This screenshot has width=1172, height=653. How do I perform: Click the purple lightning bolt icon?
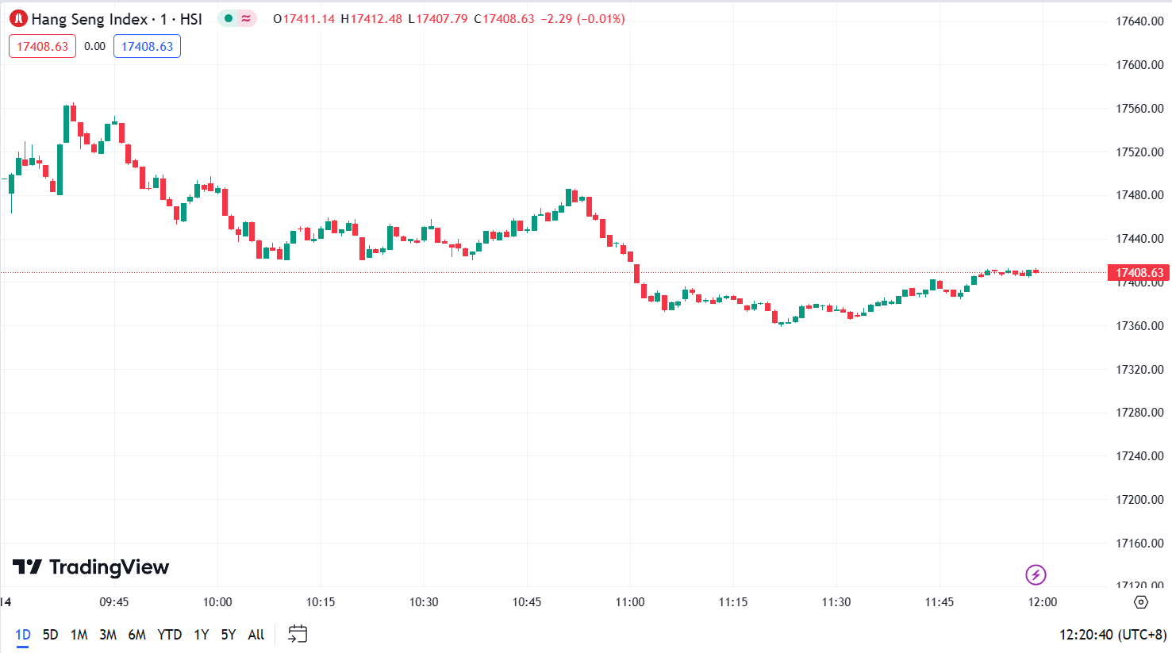[x=1036, y=574]
